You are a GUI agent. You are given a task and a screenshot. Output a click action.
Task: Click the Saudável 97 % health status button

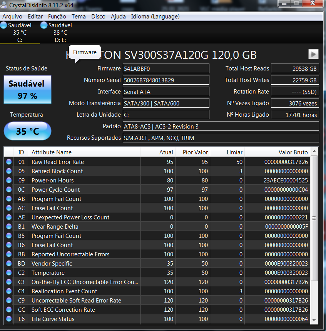(x=27, y=90)
